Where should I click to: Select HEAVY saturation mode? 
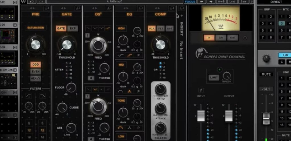point(36,78)
